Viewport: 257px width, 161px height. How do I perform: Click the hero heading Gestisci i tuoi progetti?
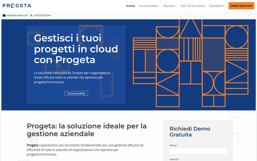coord(76,49)
